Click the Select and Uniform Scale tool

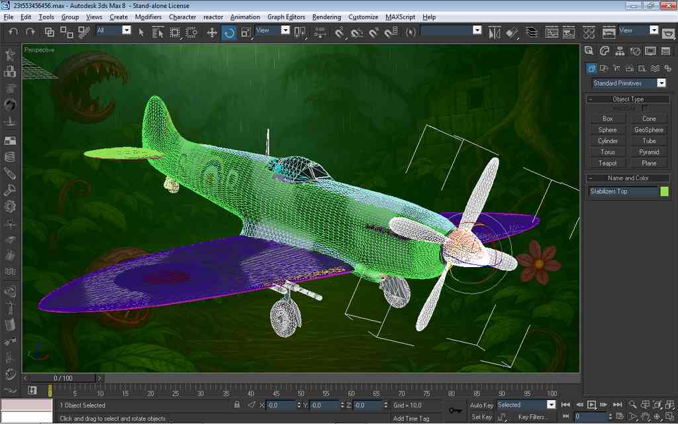click(246, 32)
